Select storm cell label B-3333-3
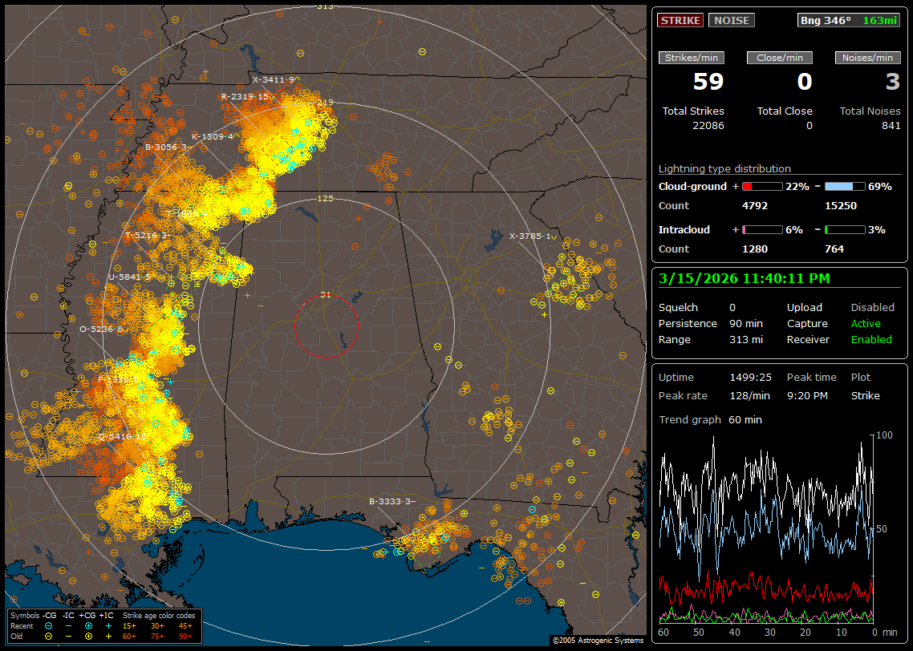 tap(390, 501)
